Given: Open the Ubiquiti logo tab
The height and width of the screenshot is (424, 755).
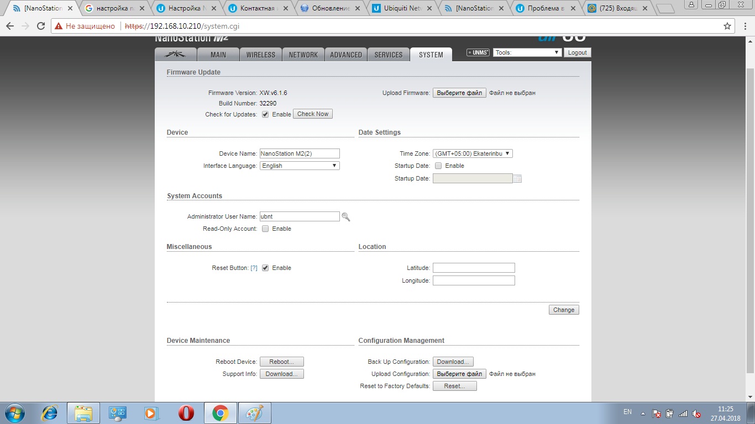Looking at the screenshot, I should [x=176, y=54].
